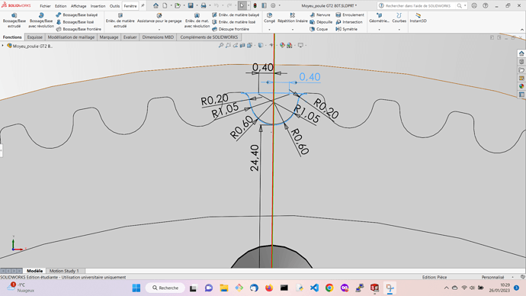Image resolution: width=526 pixels, height=296 pixels.
Task: Expand Géométrie de référence dropdown arrow
Action: click(379, 30)
